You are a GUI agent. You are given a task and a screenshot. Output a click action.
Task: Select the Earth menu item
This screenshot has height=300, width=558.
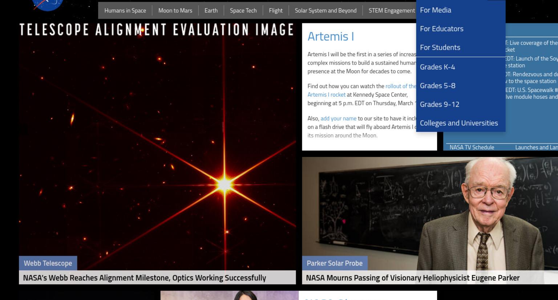click(211, 11)
